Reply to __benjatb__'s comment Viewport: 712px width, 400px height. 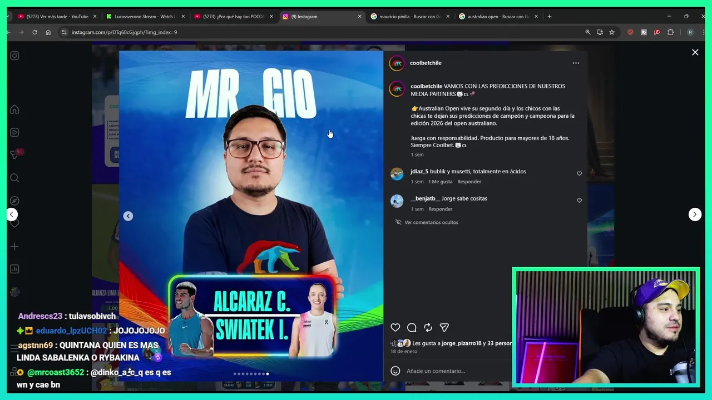point(440,209)
